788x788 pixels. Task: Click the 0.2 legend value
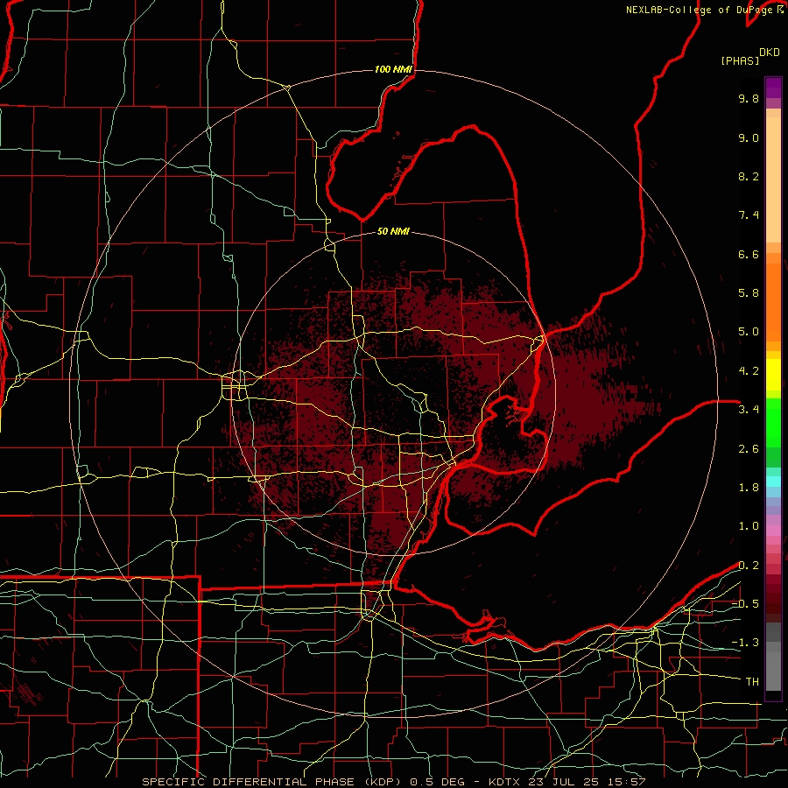point(749,566)
